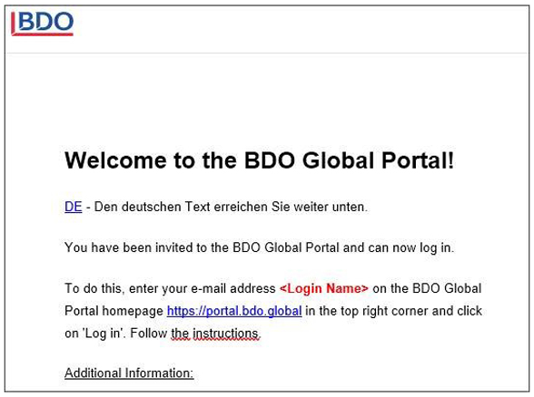Click the 'Welcome to the BDO Global Portal!' heading

click(260, 160)
